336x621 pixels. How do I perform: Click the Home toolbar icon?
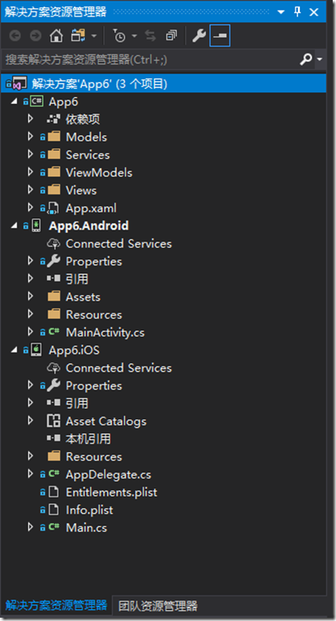coord(56,36)
